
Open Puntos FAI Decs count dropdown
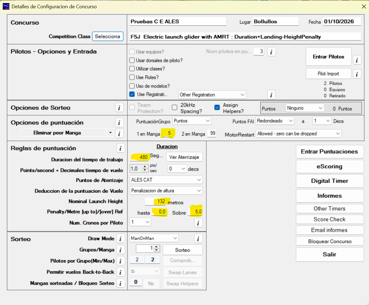click(322, 121)
